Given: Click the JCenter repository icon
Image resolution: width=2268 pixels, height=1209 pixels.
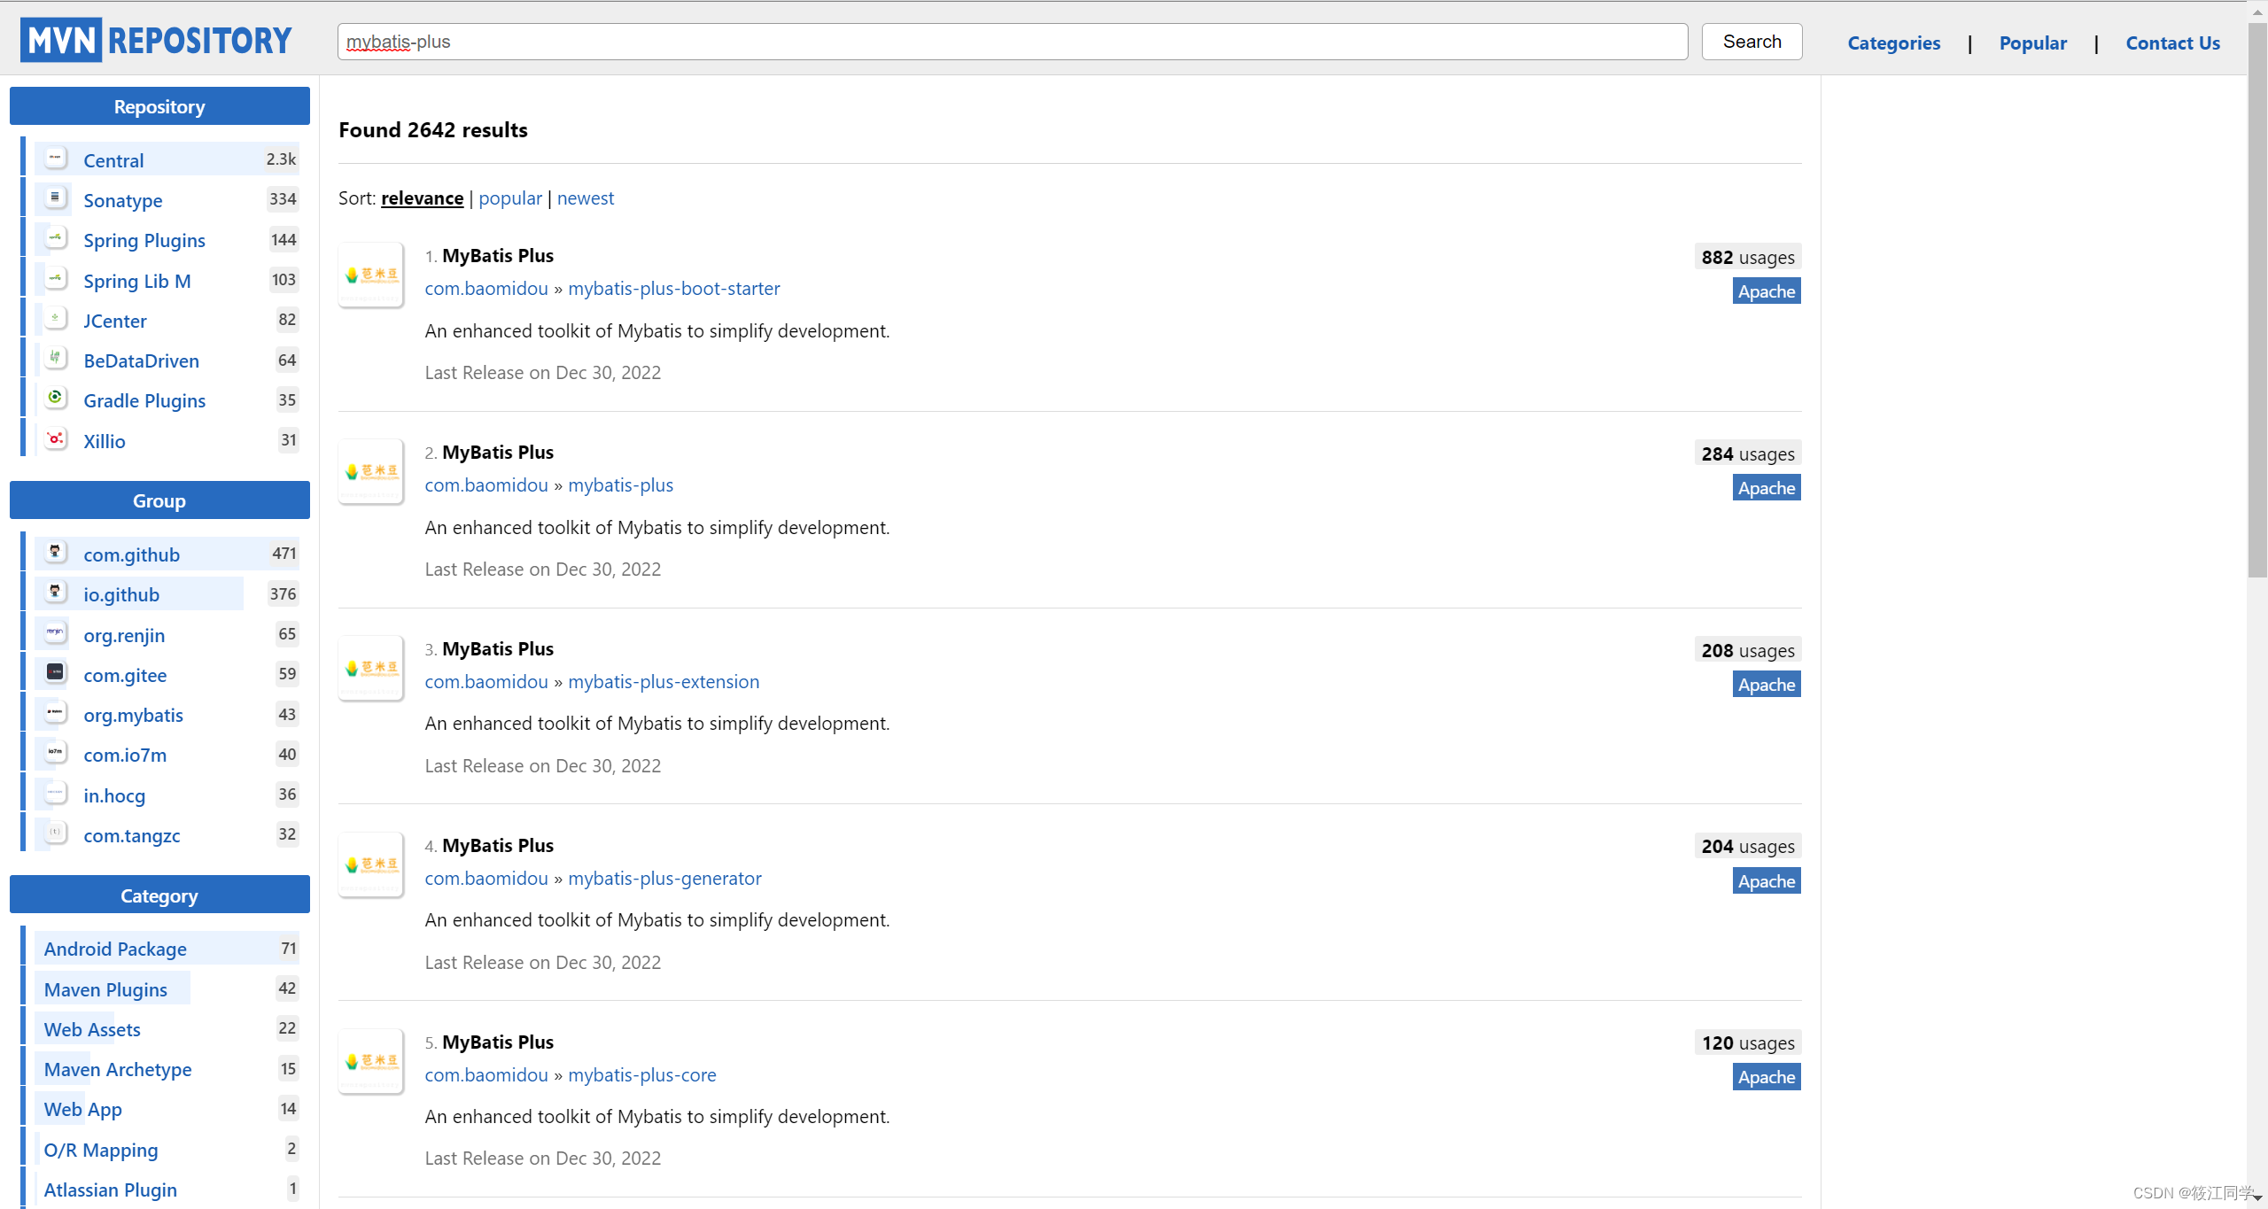Looking at the screenshot, I should point(56,319).
